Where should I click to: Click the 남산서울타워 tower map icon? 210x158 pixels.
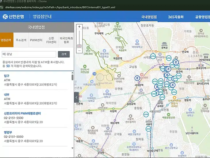click(192, 129)
